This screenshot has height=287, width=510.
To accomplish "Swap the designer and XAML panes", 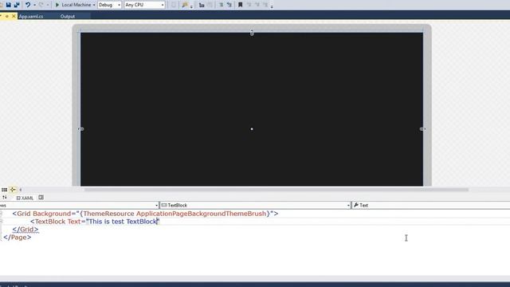I will (x=5, y=198).
